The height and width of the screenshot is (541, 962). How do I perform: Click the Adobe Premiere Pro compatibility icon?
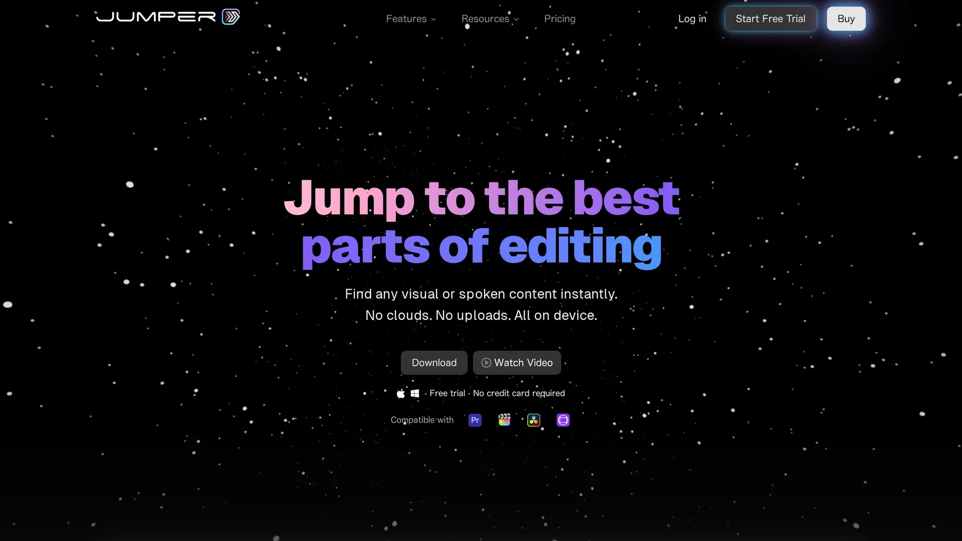475,420
